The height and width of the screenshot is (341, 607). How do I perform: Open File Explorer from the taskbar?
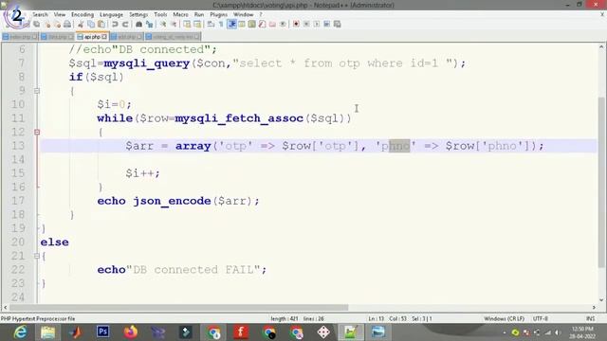click(47, 332)
